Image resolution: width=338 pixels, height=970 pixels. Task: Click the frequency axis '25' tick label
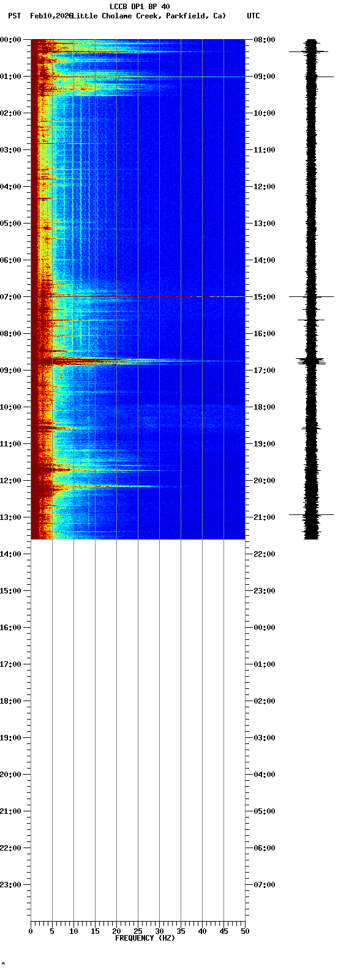tap(138, 931)
